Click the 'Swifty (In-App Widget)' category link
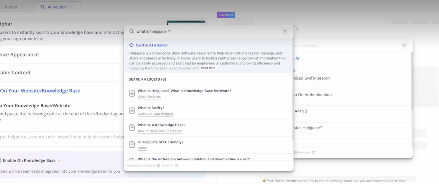Screen dimensions: 439x184 [x=155, y=114]
